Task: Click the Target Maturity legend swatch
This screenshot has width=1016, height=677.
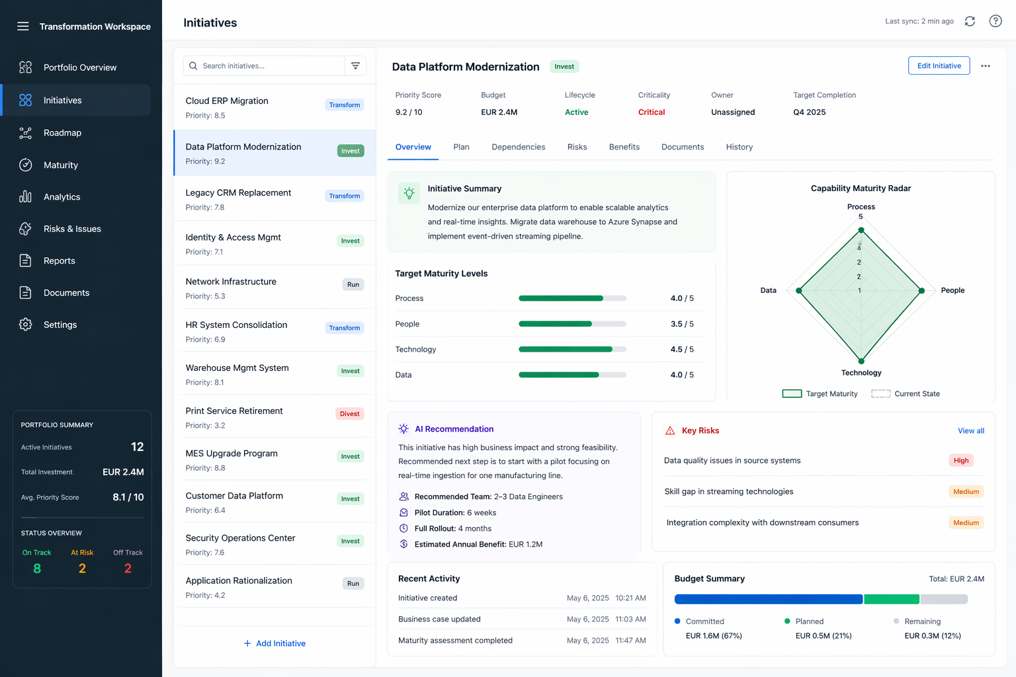Action: (x=792, y=393)
